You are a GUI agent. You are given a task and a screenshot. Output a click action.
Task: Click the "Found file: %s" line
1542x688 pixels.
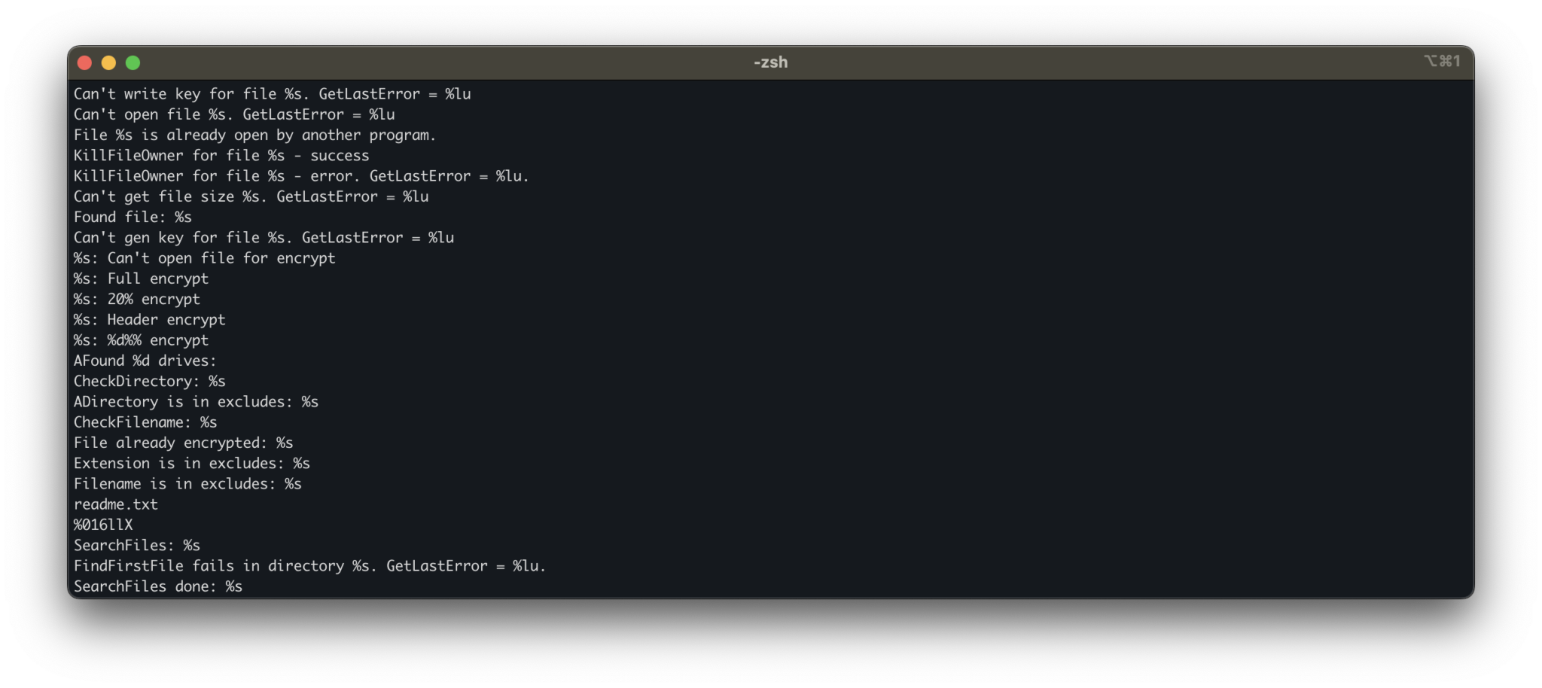[x=133, y=218]
